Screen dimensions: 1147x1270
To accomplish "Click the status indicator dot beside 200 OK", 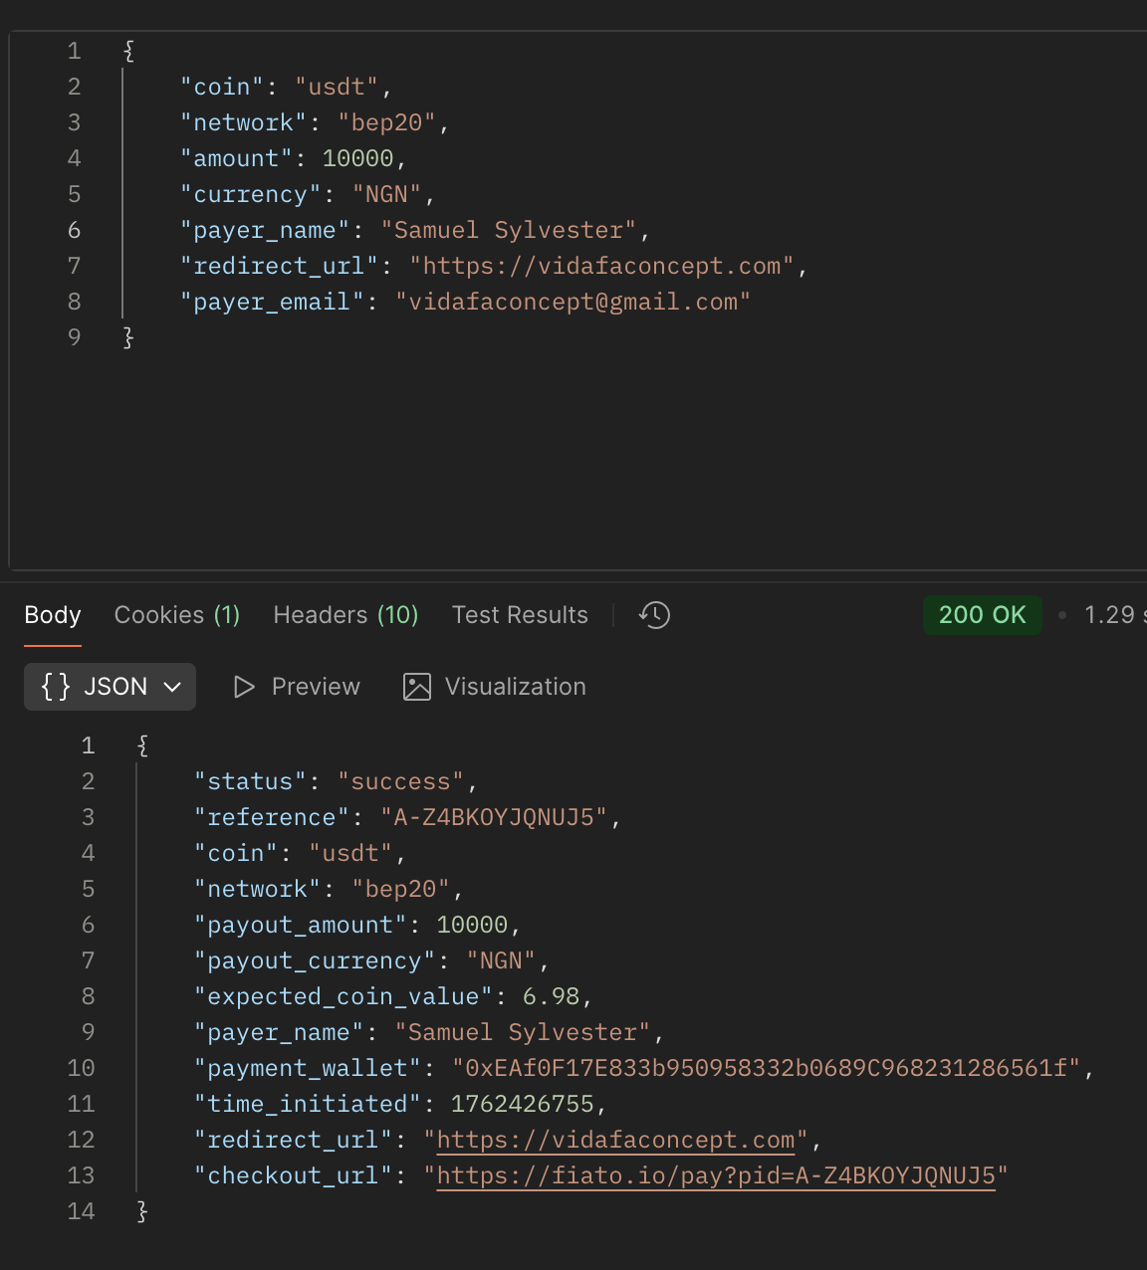I will pos(1060,615).
